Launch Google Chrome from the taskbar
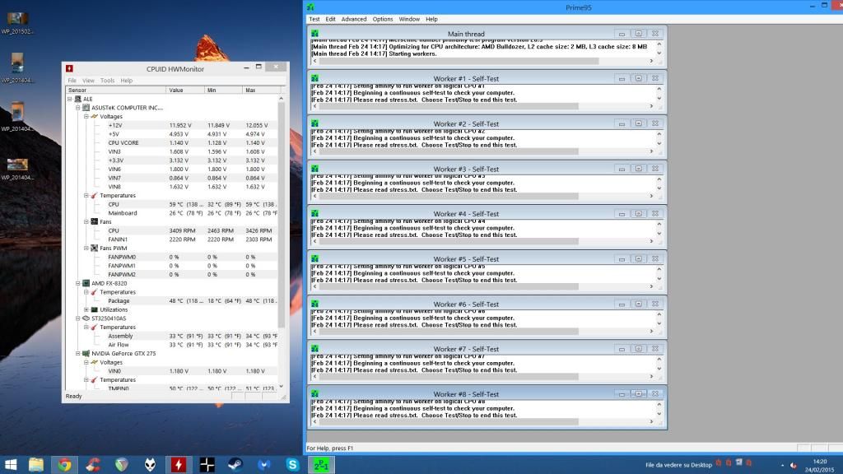This screenshot has width=843, height=474. click(x=64, y=464)
